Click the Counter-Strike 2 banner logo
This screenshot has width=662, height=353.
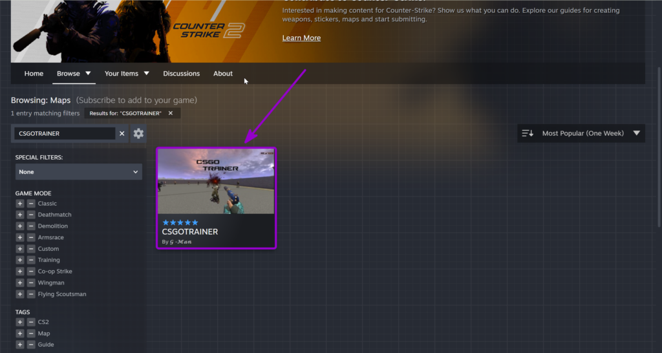tap(209, 30)
